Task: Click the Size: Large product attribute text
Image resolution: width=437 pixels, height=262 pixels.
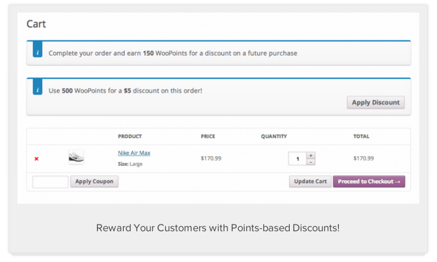Action: (x=130, y=163)
